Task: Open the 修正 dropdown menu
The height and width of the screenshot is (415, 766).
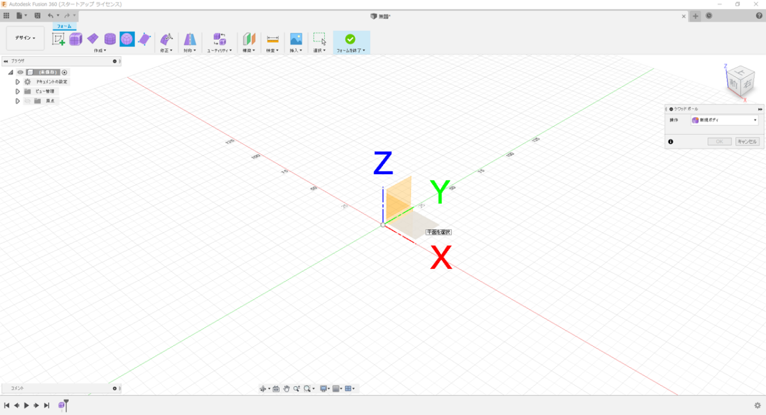Action: 167,50
